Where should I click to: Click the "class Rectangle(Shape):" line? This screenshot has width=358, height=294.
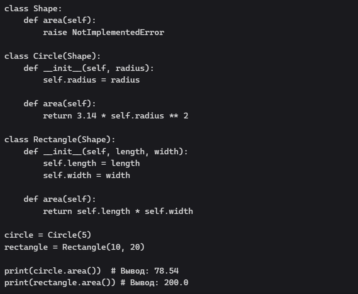coord(60,139)
